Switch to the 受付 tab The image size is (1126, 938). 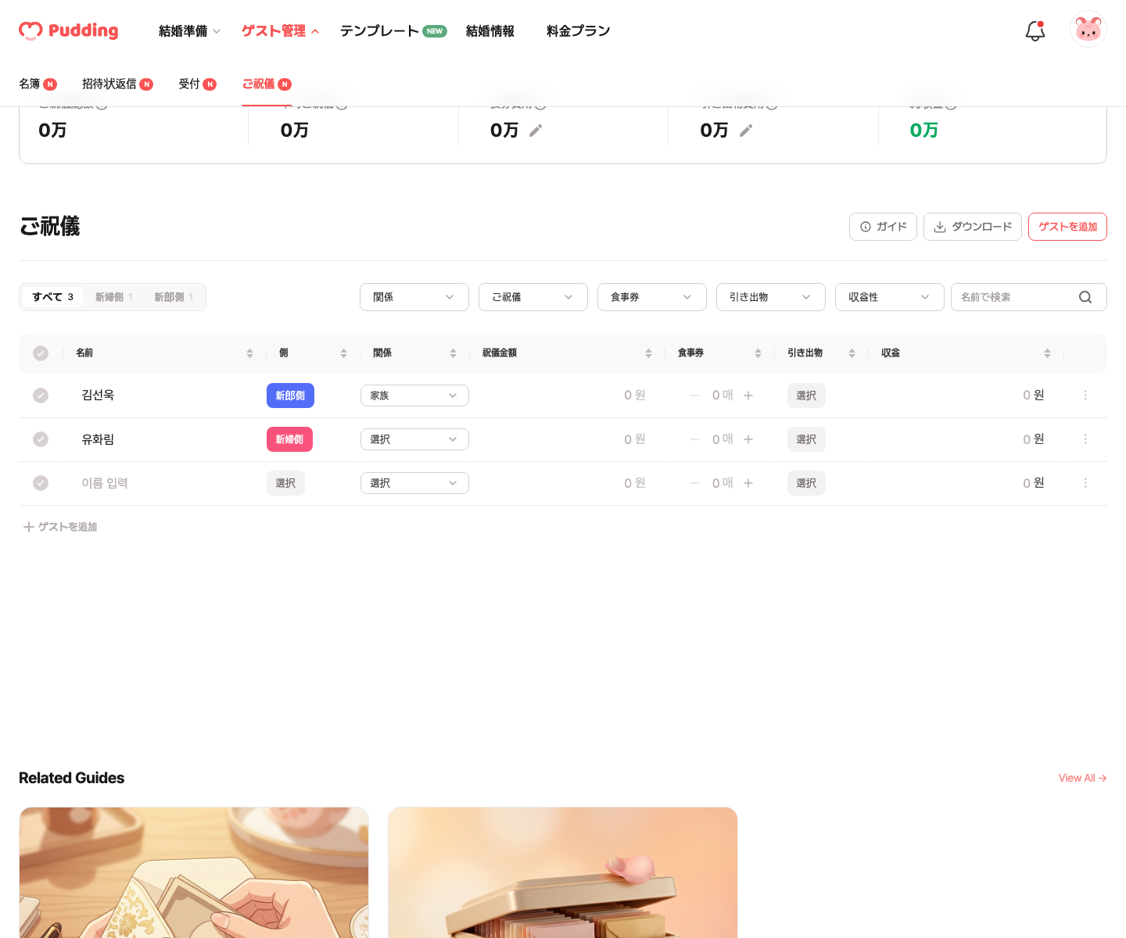click(x=197, y=84)
